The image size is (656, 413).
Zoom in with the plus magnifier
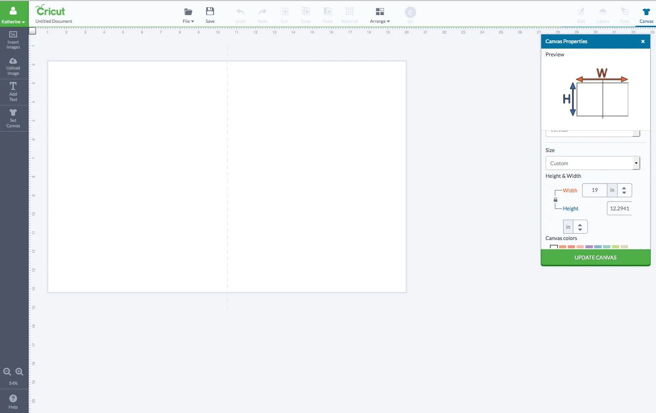19,372
